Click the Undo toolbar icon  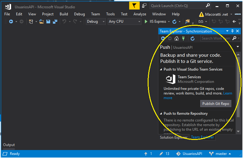tap(64, 21)
